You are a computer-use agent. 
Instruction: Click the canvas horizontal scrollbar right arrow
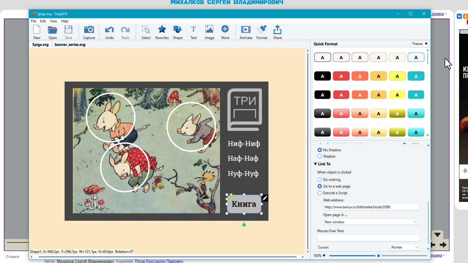click(303, 257)
